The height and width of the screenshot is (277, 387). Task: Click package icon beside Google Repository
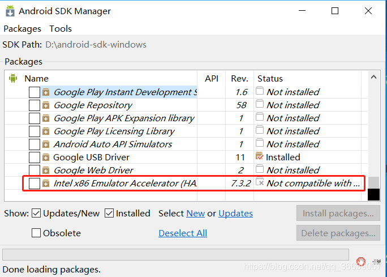pos(46,106)
